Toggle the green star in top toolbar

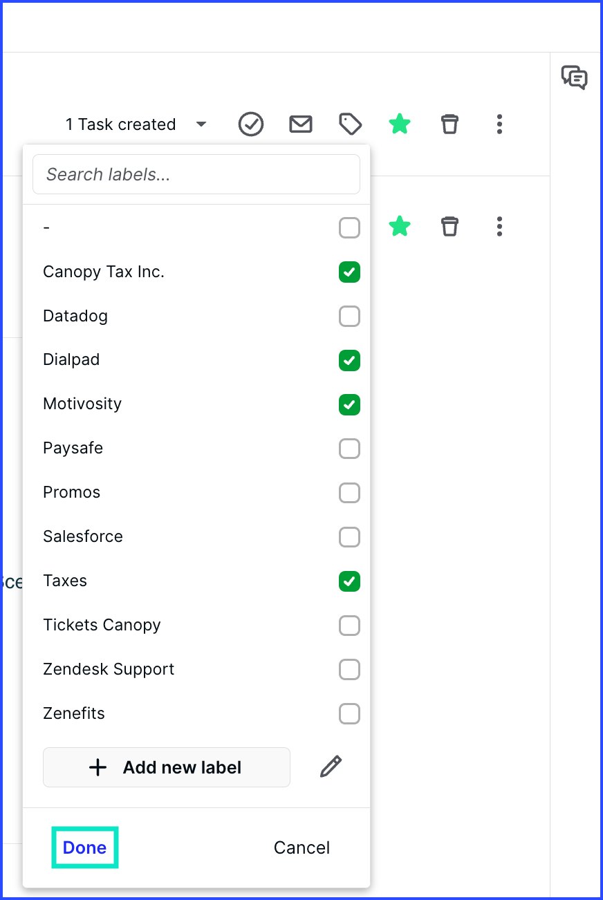[400, 124]
